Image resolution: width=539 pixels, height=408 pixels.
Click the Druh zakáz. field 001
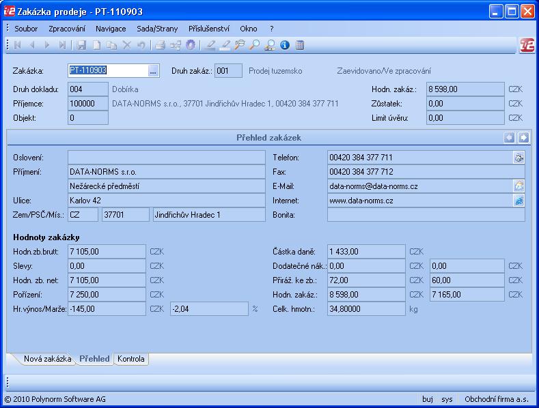(228, 71)
